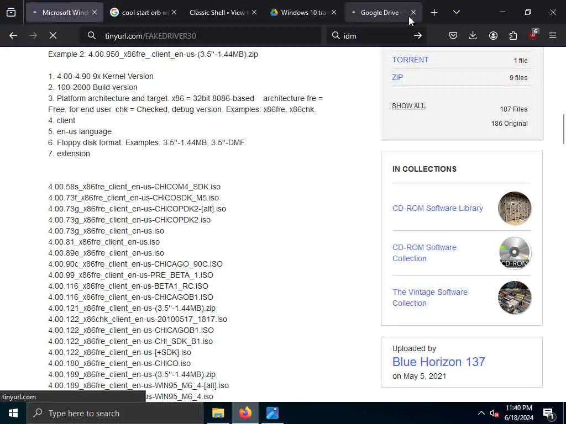Open uploader Blue Horizon 137 profile
The image size is (566, 424).
(438, 362)
